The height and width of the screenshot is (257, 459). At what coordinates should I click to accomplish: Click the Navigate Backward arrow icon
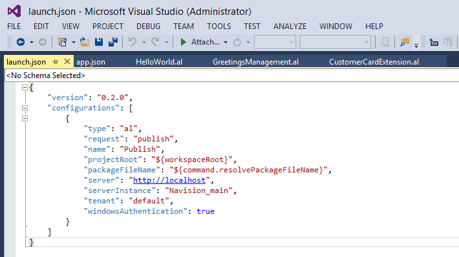tap(21, 42)
